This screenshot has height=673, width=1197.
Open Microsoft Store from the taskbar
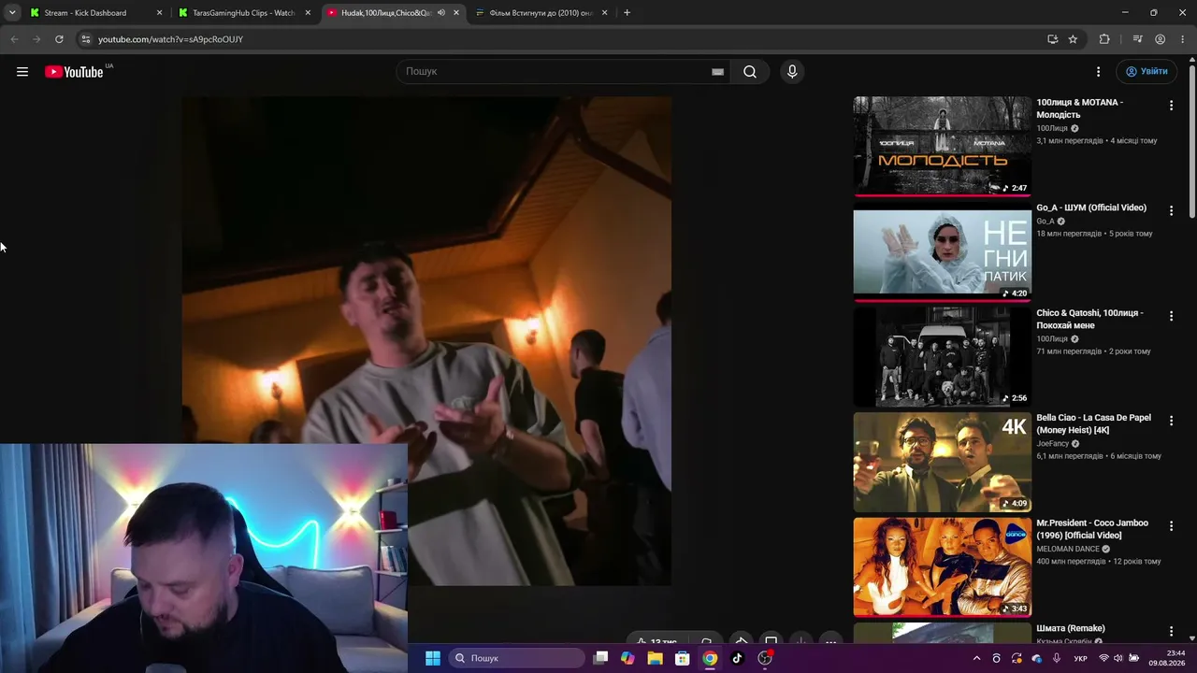pos(683,658)
